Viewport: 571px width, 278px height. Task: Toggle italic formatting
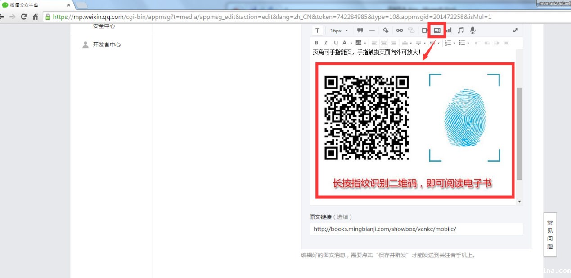coord(326,43)
